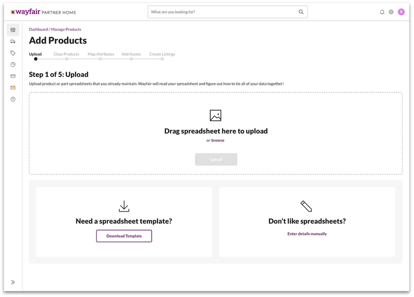Click the Download Template button

coord(124,236)
